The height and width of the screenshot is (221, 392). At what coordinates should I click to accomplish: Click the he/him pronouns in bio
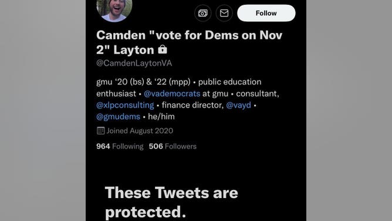pos(161,116)
